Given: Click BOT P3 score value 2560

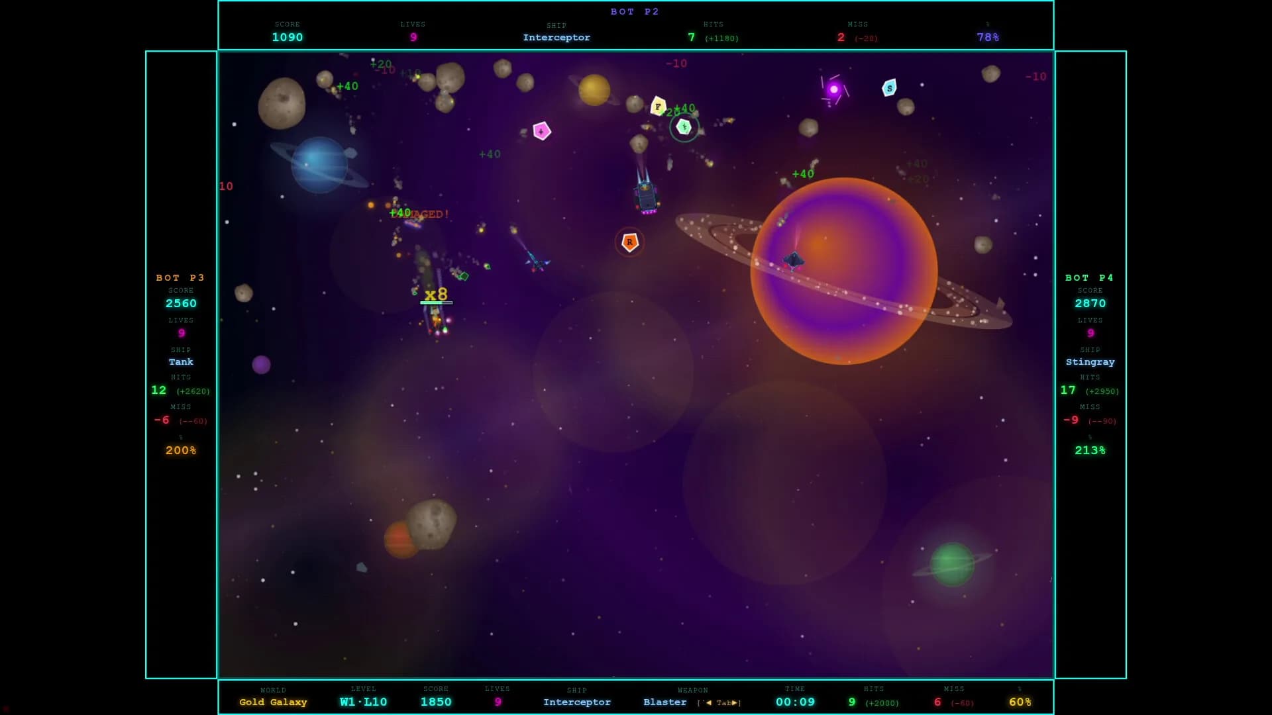Looking at the screenshot, I should tap(181, 303).
